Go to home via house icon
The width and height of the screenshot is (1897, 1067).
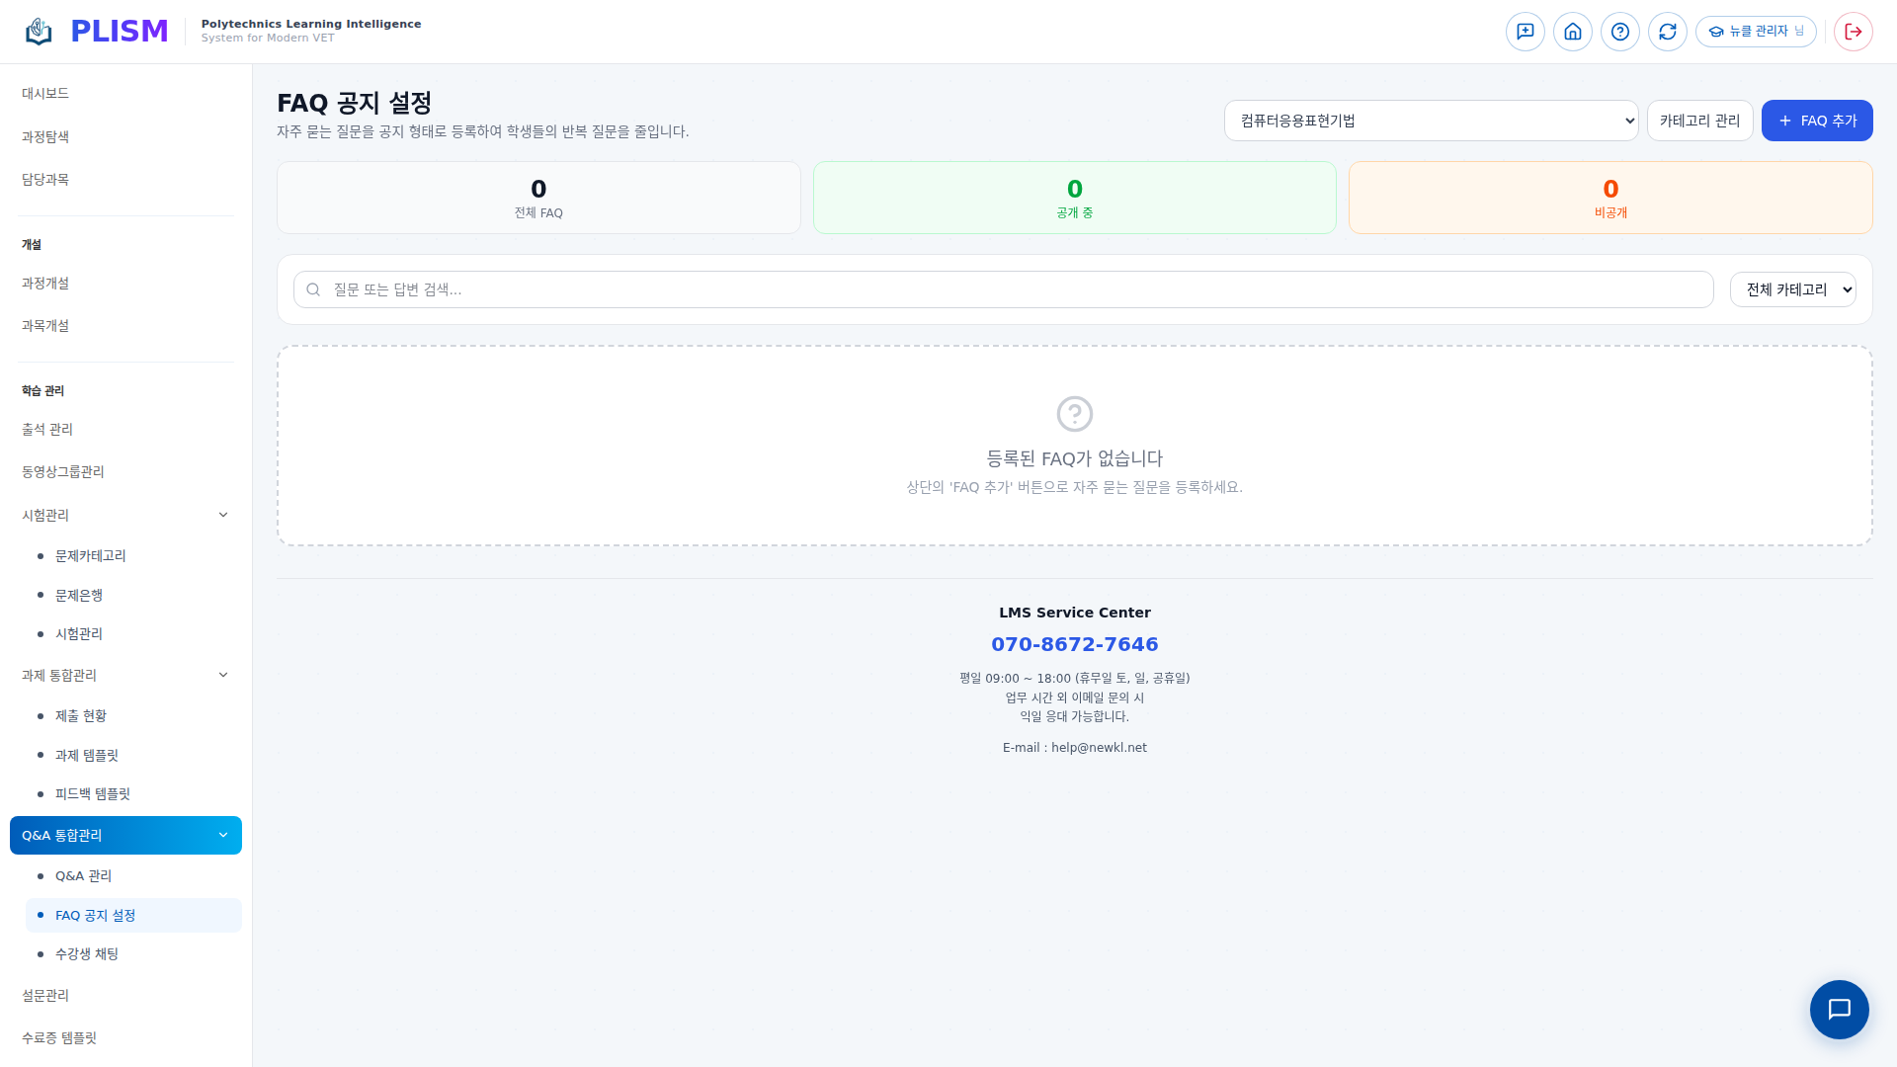pos(1572,32)
